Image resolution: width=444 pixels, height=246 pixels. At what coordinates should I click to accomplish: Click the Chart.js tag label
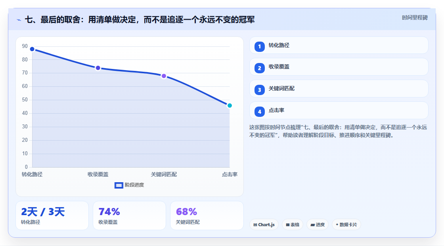[266, 225]
